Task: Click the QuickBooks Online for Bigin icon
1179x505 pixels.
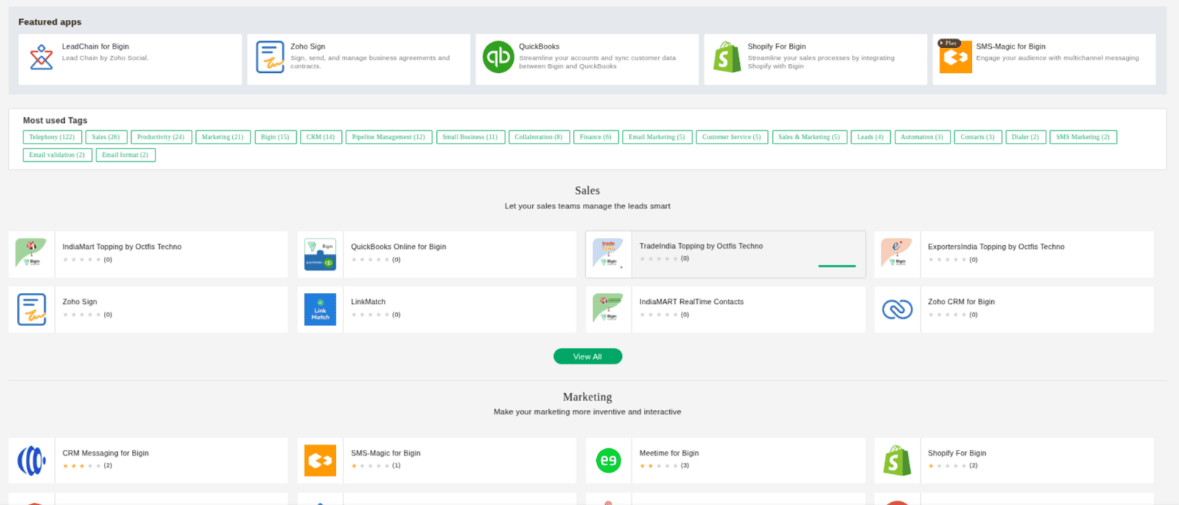Action: click(x=320, y=254)
